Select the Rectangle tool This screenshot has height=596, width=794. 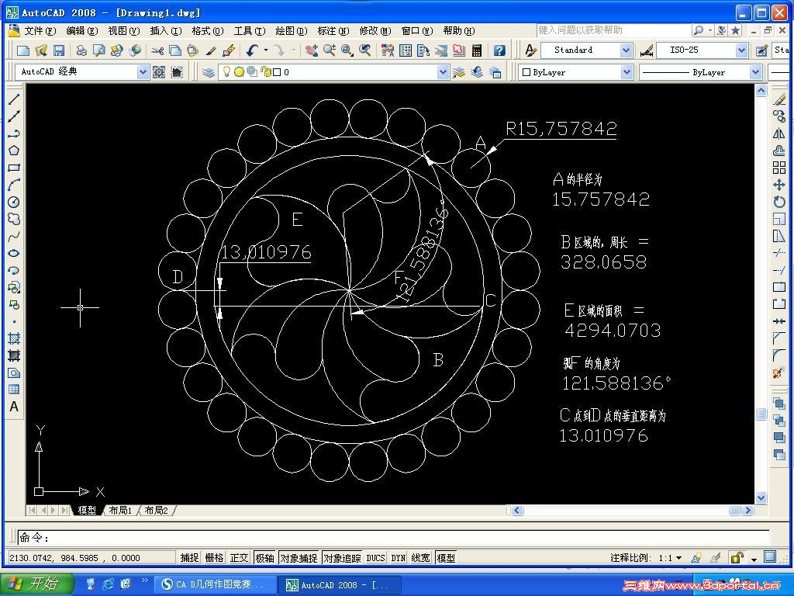click(x=14, y=168)
